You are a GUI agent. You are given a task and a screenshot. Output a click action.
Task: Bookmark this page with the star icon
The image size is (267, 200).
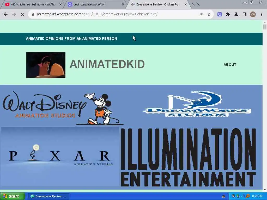point(209,15)
